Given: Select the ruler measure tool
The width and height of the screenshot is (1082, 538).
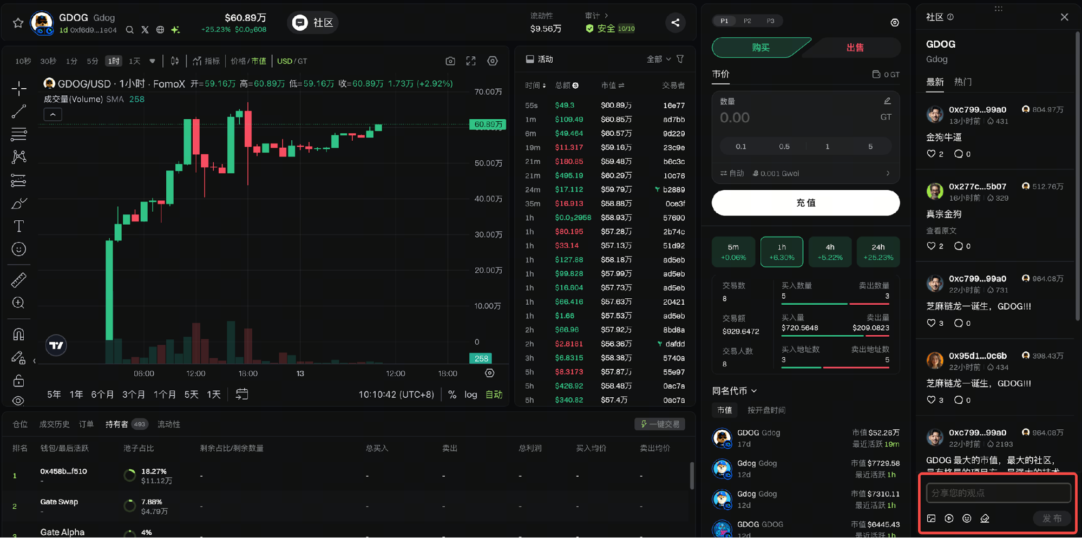Looking at the screenshot, I should [x=19, y=280].
